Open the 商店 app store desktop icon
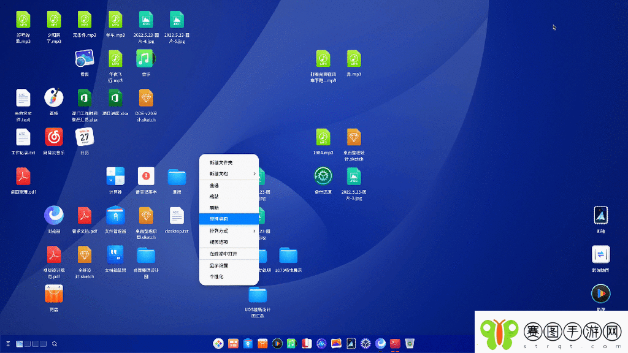Viewport: 628px width, 353px height. click(54, 294)
